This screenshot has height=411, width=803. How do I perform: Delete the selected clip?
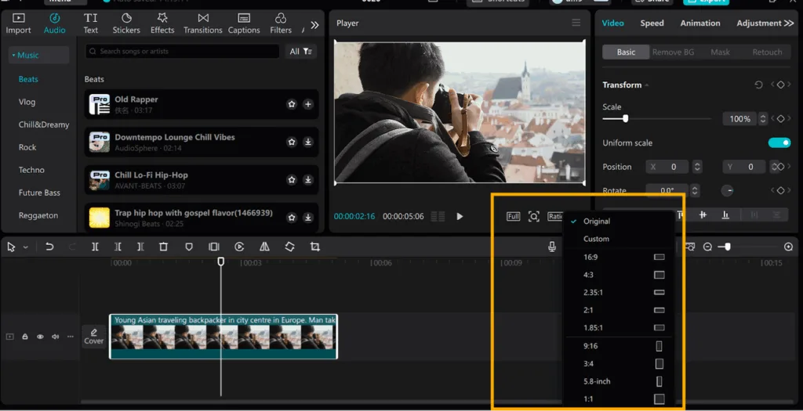click(x=163, y=247)
